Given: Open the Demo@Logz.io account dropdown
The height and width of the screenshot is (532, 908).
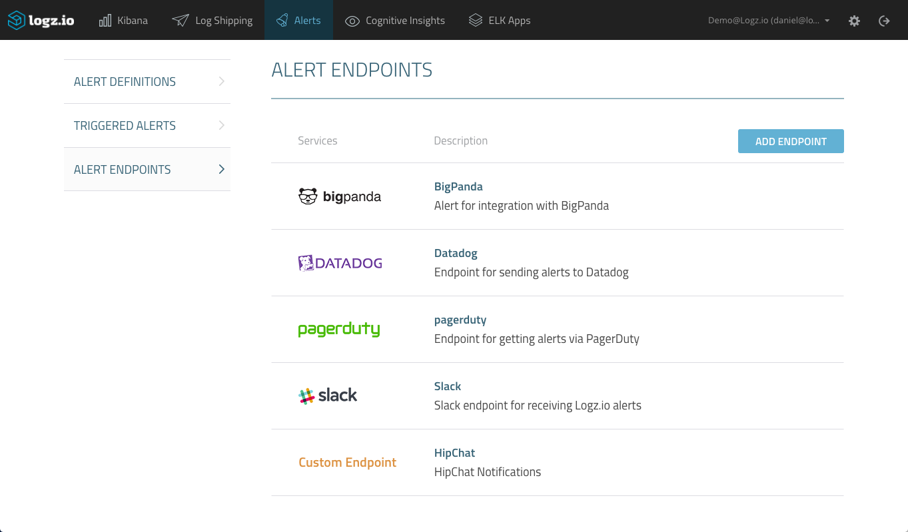Looking at the screenshot, I should coord(769,21).
